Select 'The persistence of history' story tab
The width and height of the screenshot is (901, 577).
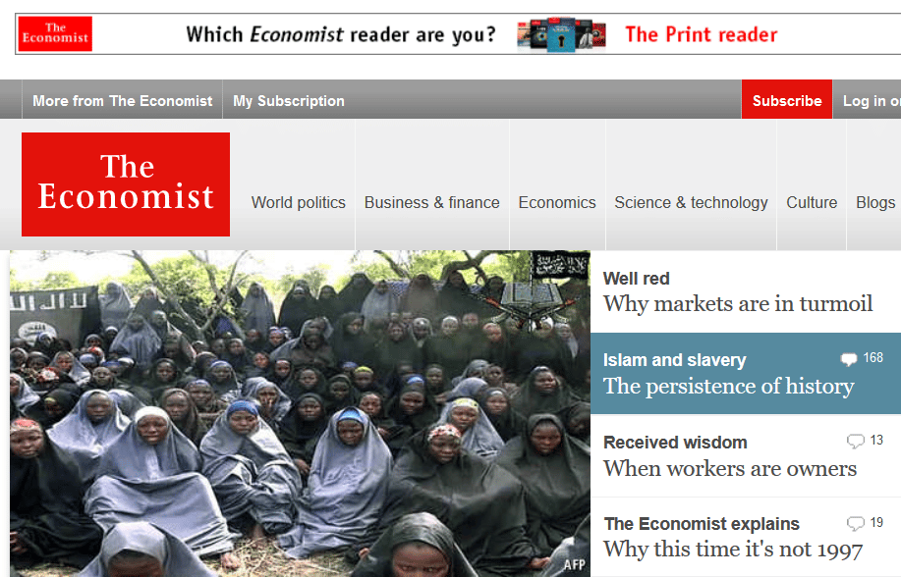[x=746, y=373]
